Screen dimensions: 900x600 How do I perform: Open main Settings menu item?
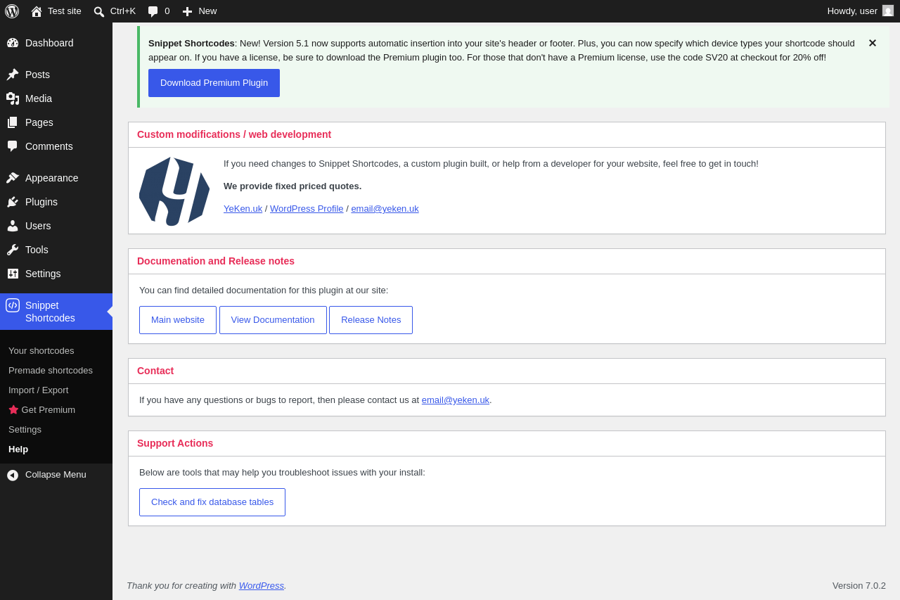pos(56,274)
